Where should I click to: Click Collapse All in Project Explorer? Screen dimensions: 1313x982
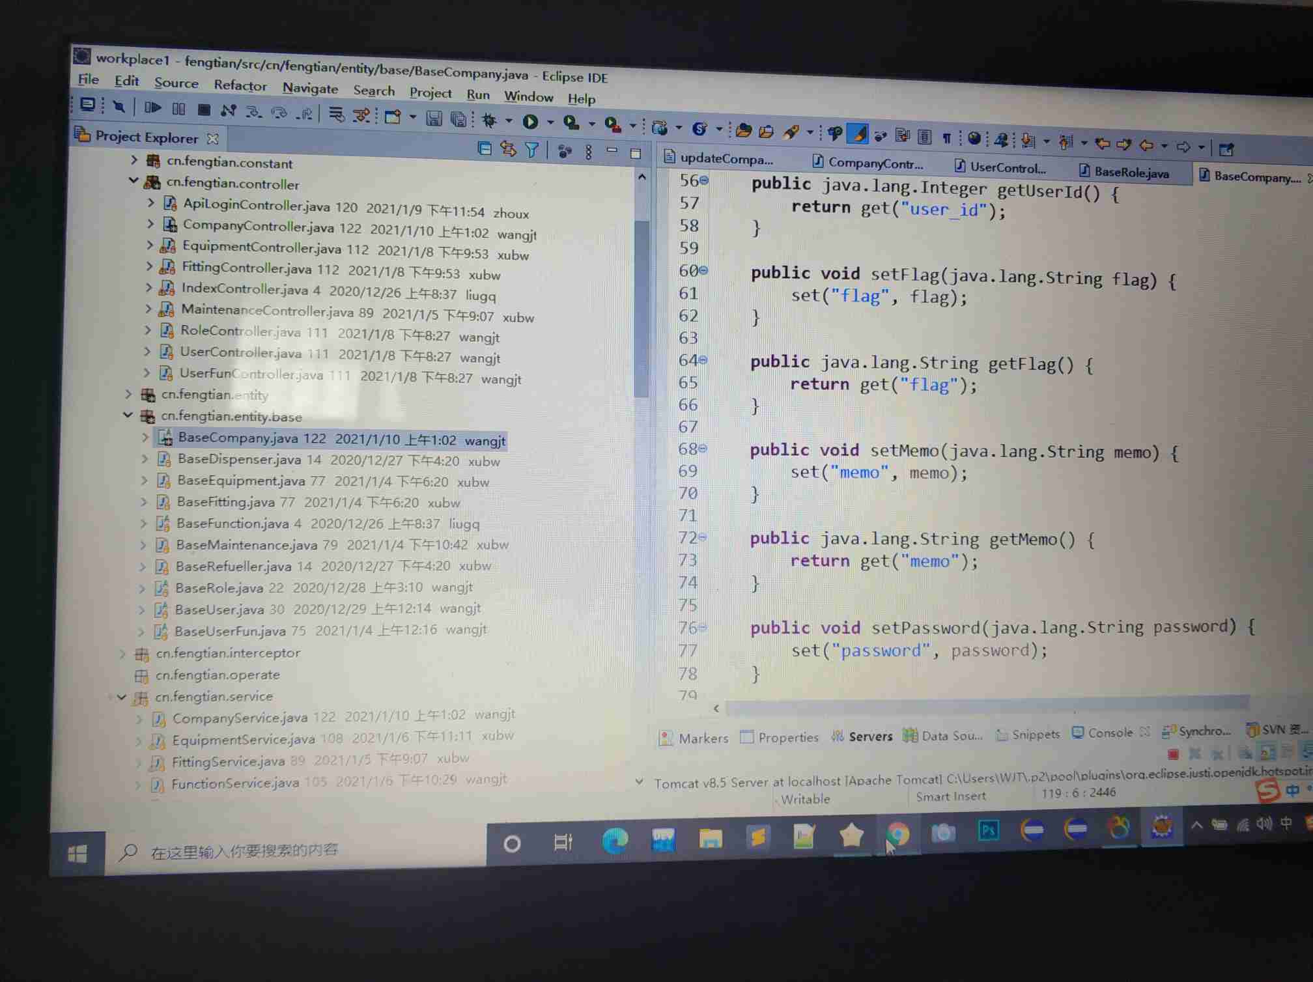pyautogui.click(x=485, y=148)
